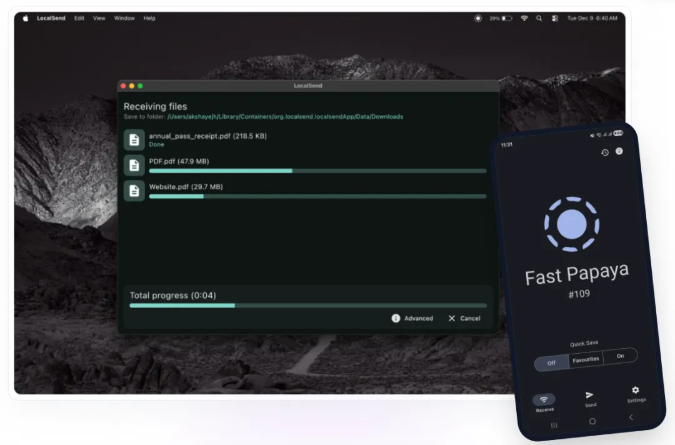Click the Done status text
This screenshot has height=445, width=675.
click(x=156, y=144)
